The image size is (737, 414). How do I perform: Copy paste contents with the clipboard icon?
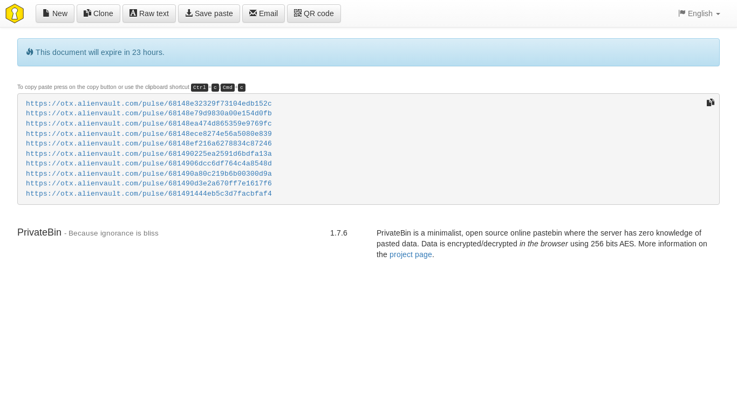(x=711, y=102)
